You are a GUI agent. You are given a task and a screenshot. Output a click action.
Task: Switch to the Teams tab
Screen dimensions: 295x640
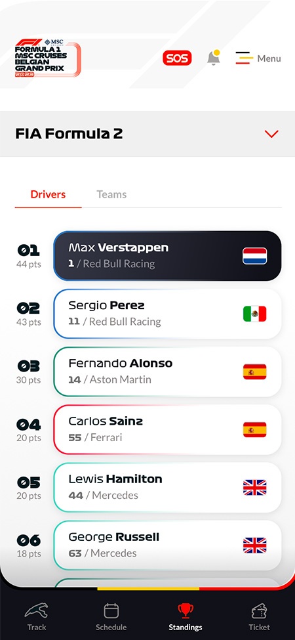(111, 194)
